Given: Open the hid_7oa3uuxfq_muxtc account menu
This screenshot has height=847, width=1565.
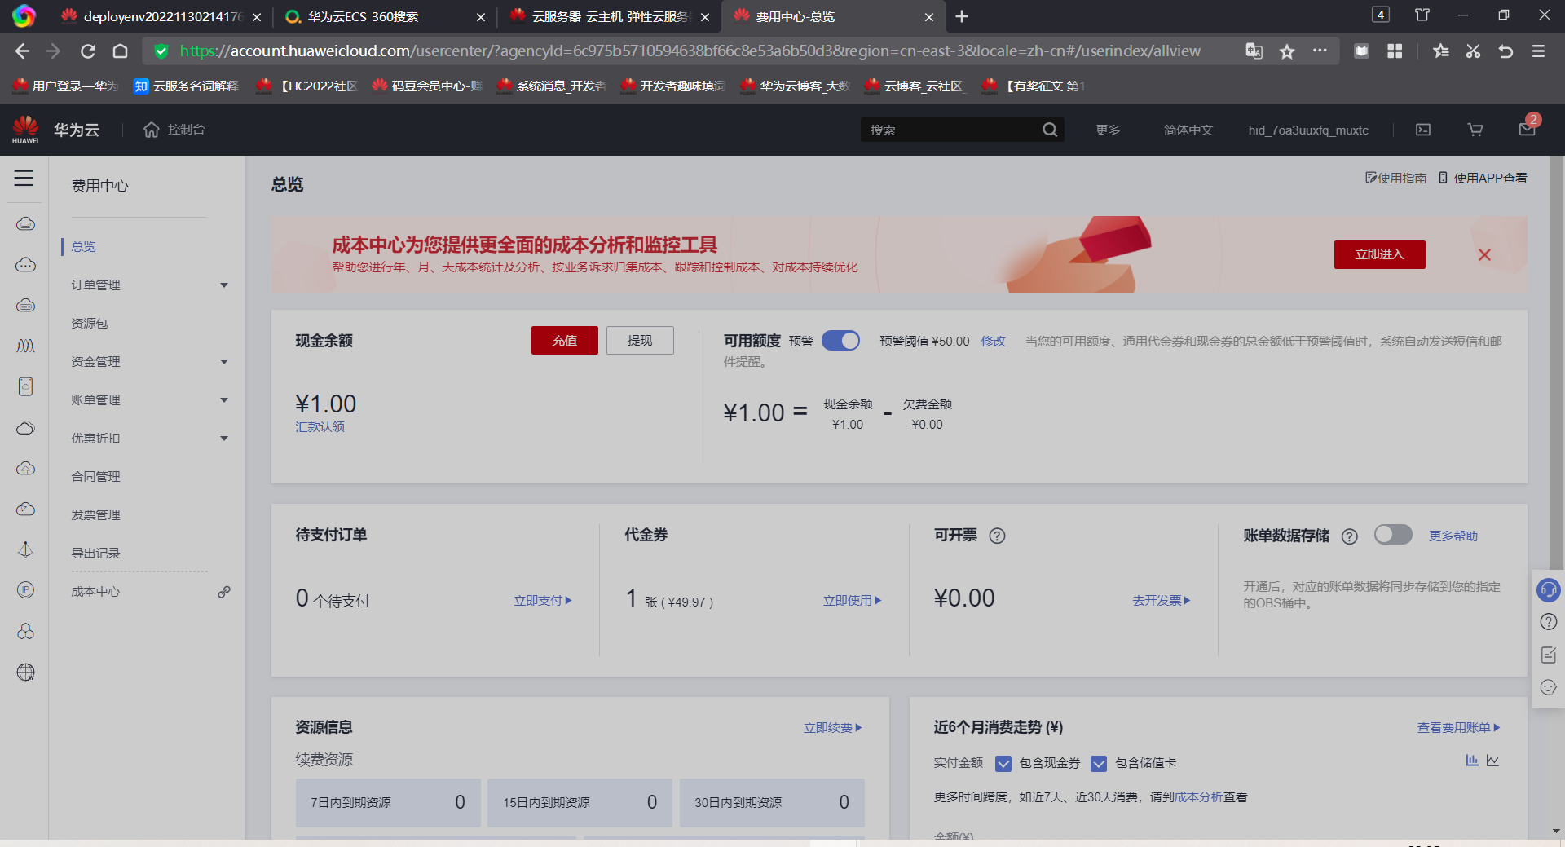Looking at the screenshot, I should click(1308, 130).
